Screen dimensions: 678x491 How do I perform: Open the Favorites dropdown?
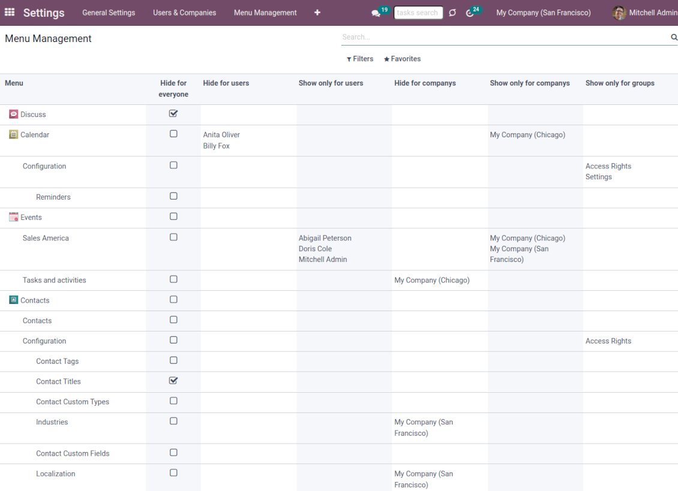click(402, 59)
